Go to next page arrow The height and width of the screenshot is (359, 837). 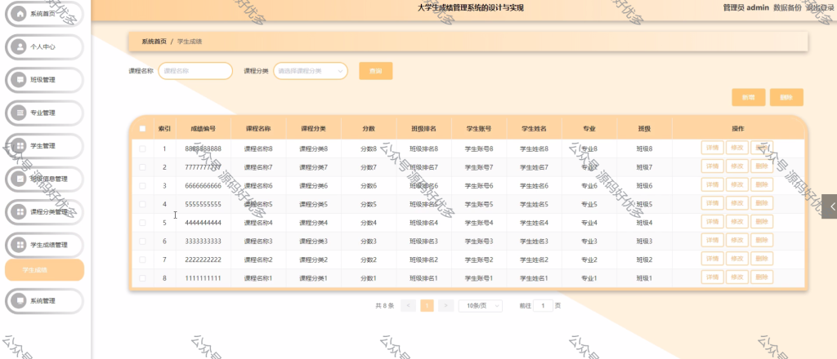click(445, 306)
